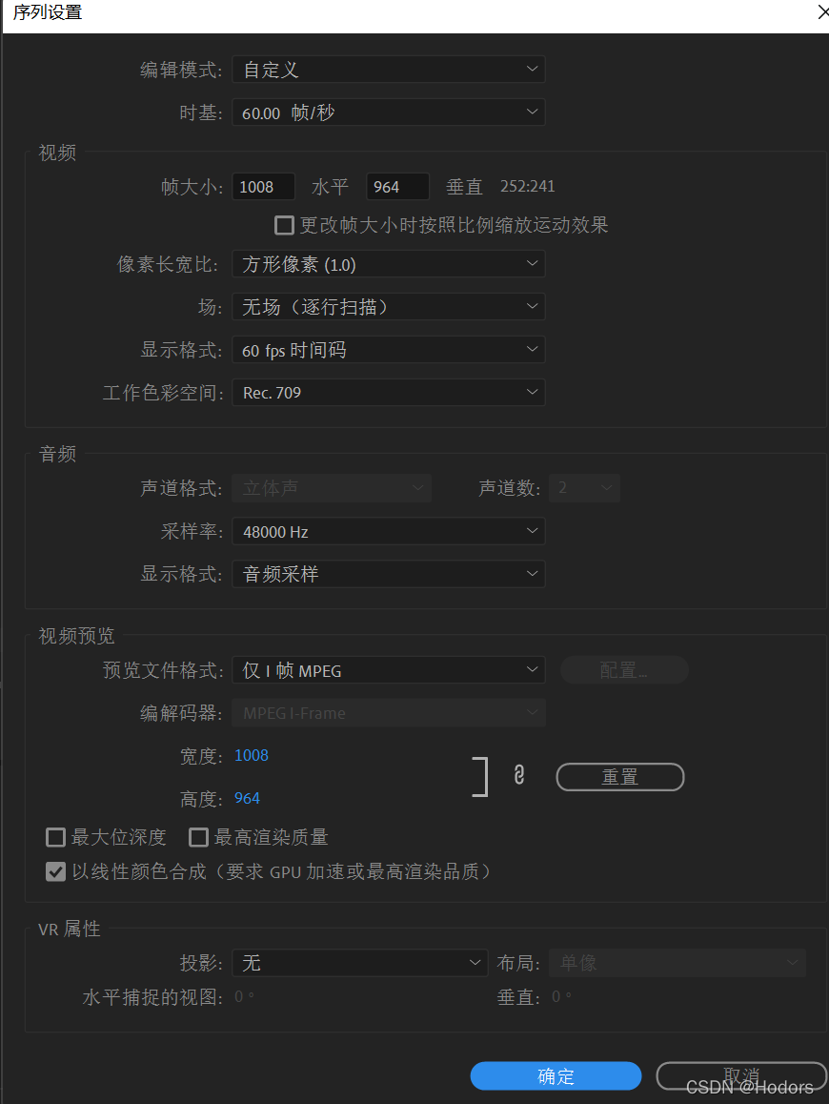Open the VR projection dropdown
This screenshot has width=829, height=1104.
click(359, 963)
